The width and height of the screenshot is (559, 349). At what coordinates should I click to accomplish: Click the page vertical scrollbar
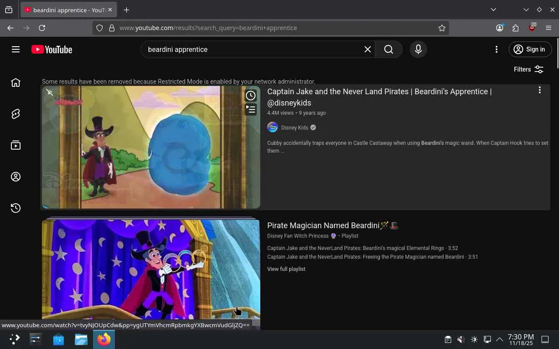(x=557, y=53)
